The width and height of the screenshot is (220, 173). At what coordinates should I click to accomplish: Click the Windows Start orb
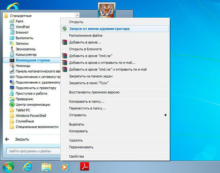(x=8, y=167)
